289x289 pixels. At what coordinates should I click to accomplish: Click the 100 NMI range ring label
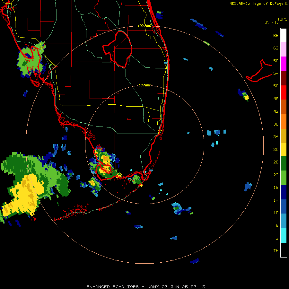pyautogui.click(x=144, y=26)
